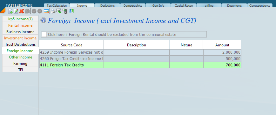Image resolution: width=276 pixels, height=115 pixels.
Task: Click the copy documents icon
Action: [x=27, y=11]
